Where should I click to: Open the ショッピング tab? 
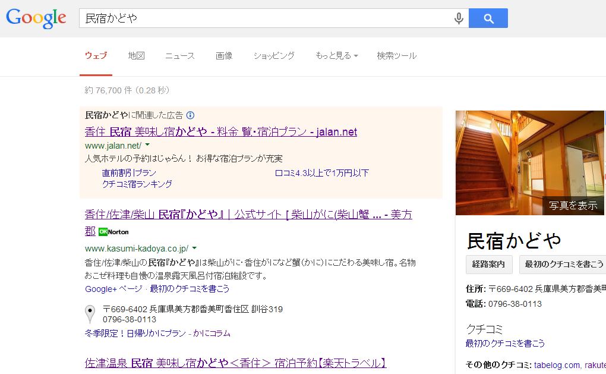coord(274,56)
